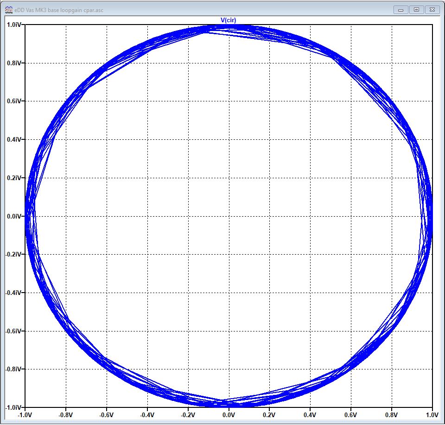445x425 pixels.
Task: Click the 0.4V horizontal axis label
Action: (310, 415)
